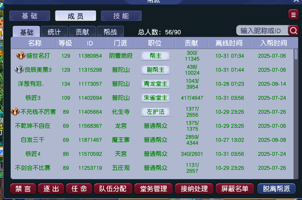This screenshot has height=200, width=302.
Task: Click the member list scrollbar thumb
Action: pyautogui.click(x=296, y=54)
